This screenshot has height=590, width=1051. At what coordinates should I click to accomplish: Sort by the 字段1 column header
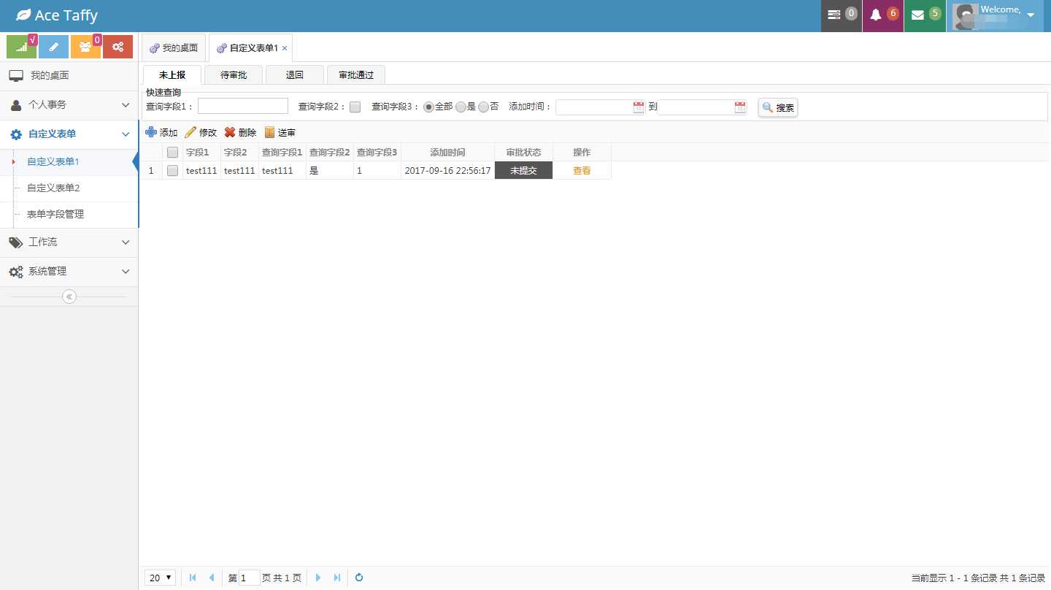pos(201,153)
